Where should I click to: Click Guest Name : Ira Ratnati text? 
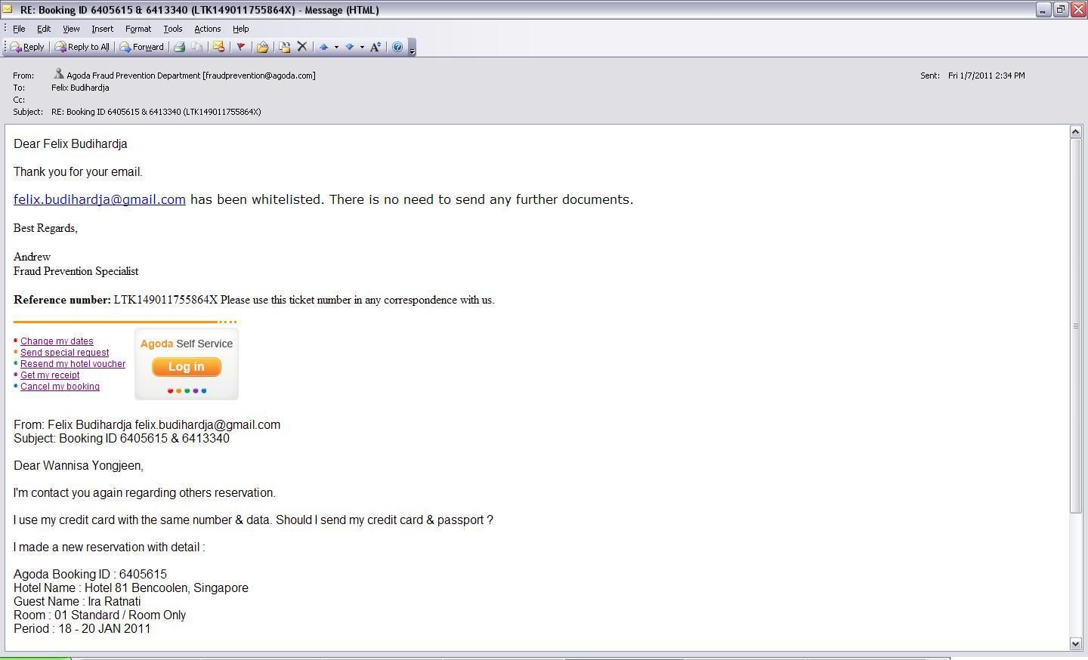pos(77,602)
